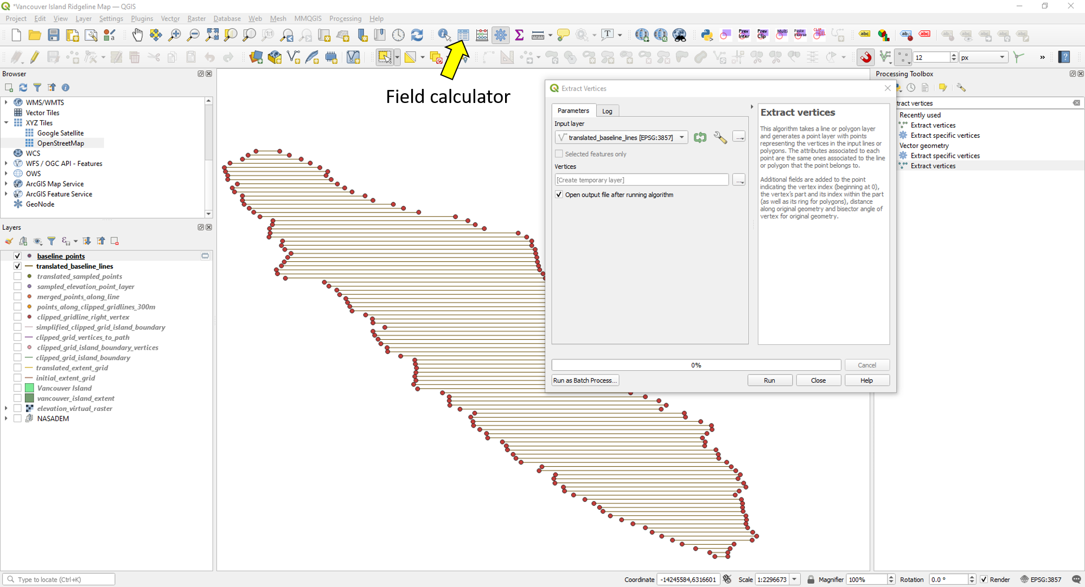Click the Save Project icon
This screenshot has width=1085, height=587.
point(53,35)
